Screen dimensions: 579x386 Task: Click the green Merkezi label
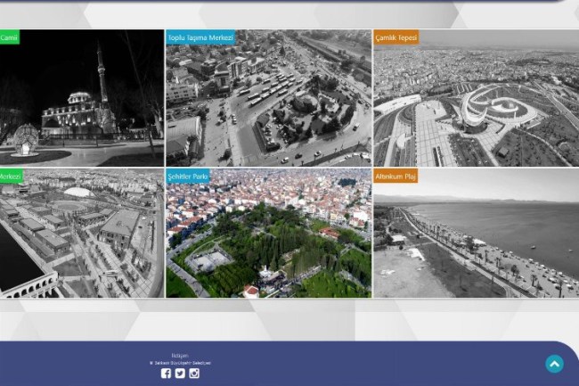click(x=11, y=177)
